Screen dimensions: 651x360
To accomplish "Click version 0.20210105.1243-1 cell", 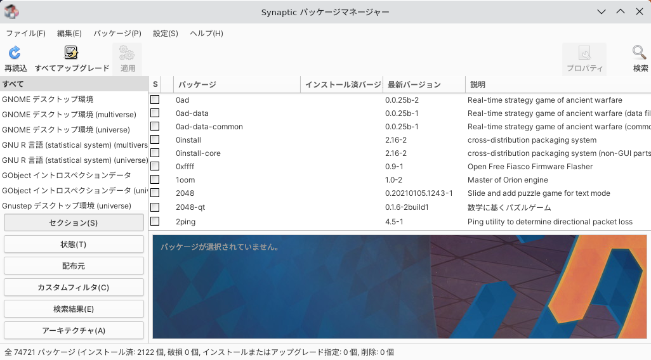I will click(x=419, y=193).
